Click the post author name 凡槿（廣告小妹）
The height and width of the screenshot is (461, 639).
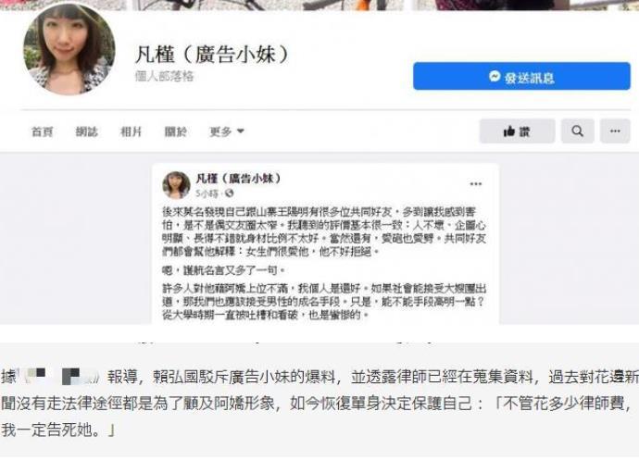(239, 179)
